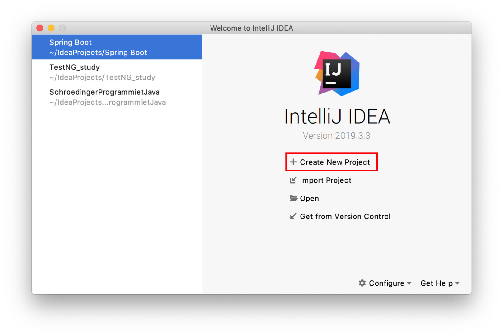Close the Welcome window with red button
The height and width of the screenshot is (336, 503).
40,28
